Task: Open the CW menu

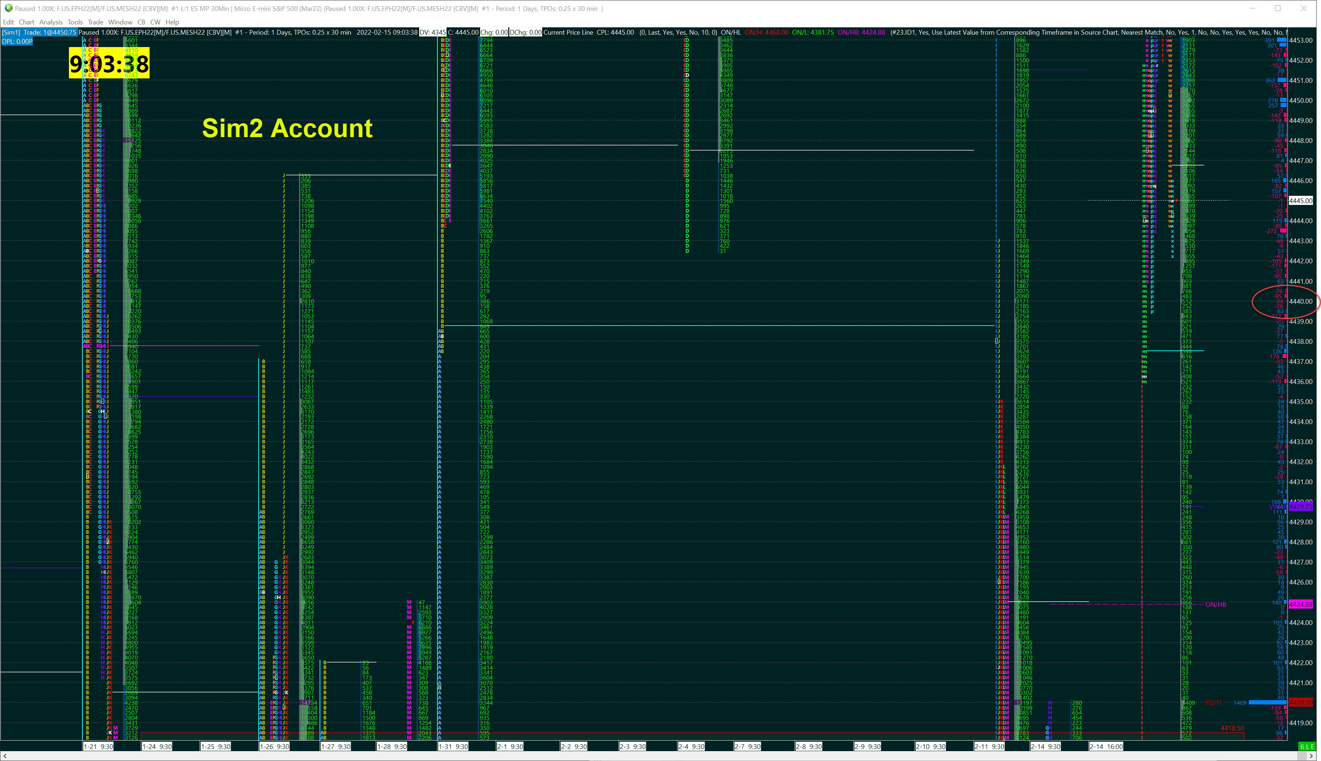Action: point(155,22)
